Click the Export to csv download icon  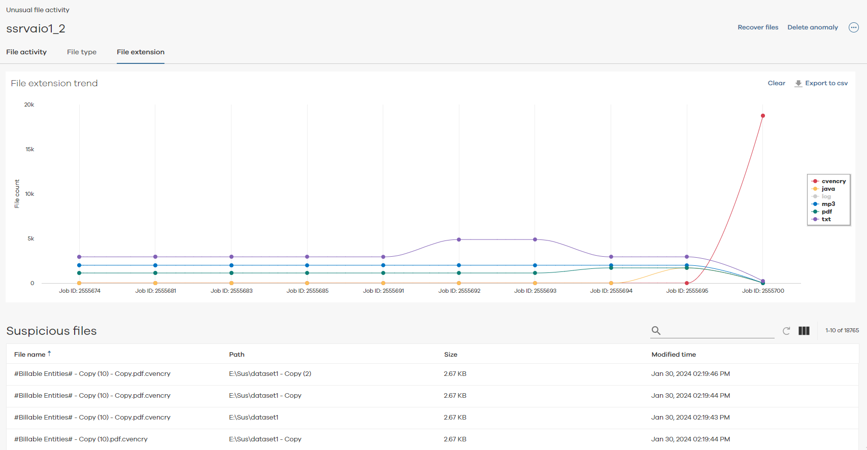click(x=798, y=83)
